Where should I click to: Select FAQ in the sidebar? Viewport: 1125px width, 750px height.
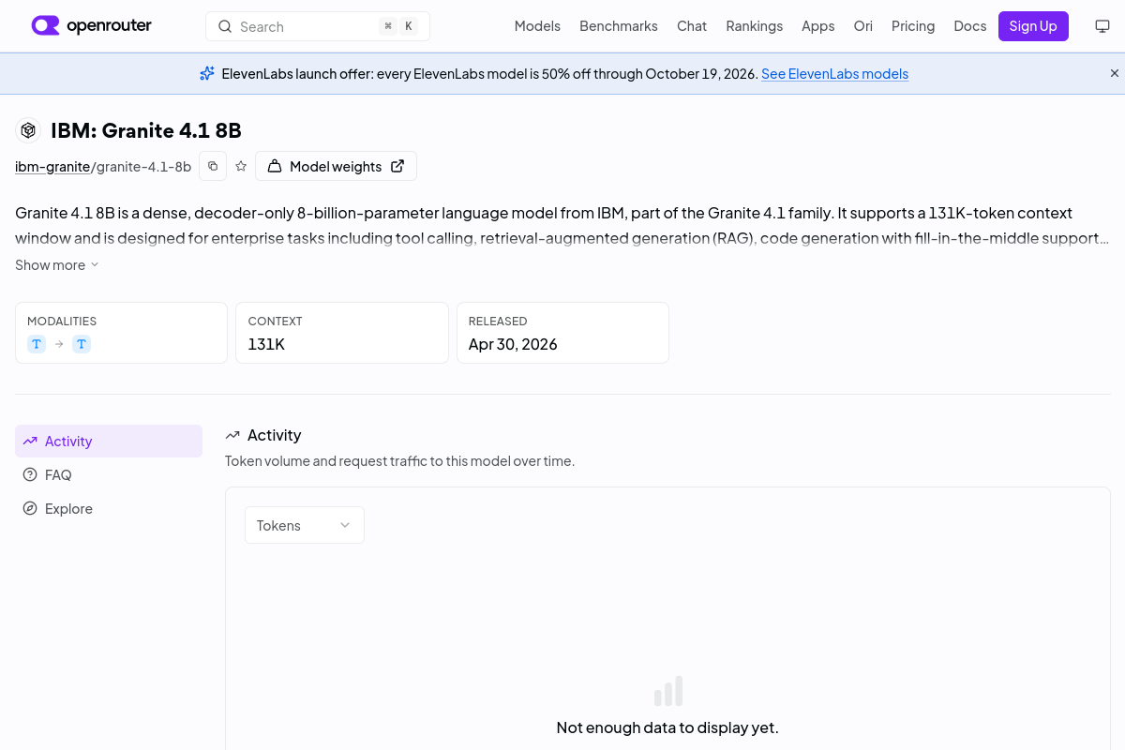[109, 474]
